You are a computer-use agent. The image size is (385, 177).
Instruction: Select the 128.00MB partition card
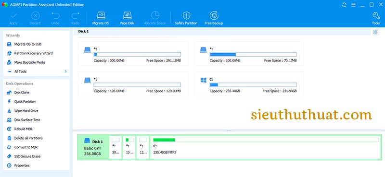pyautogui.click(x=133, y=84)
